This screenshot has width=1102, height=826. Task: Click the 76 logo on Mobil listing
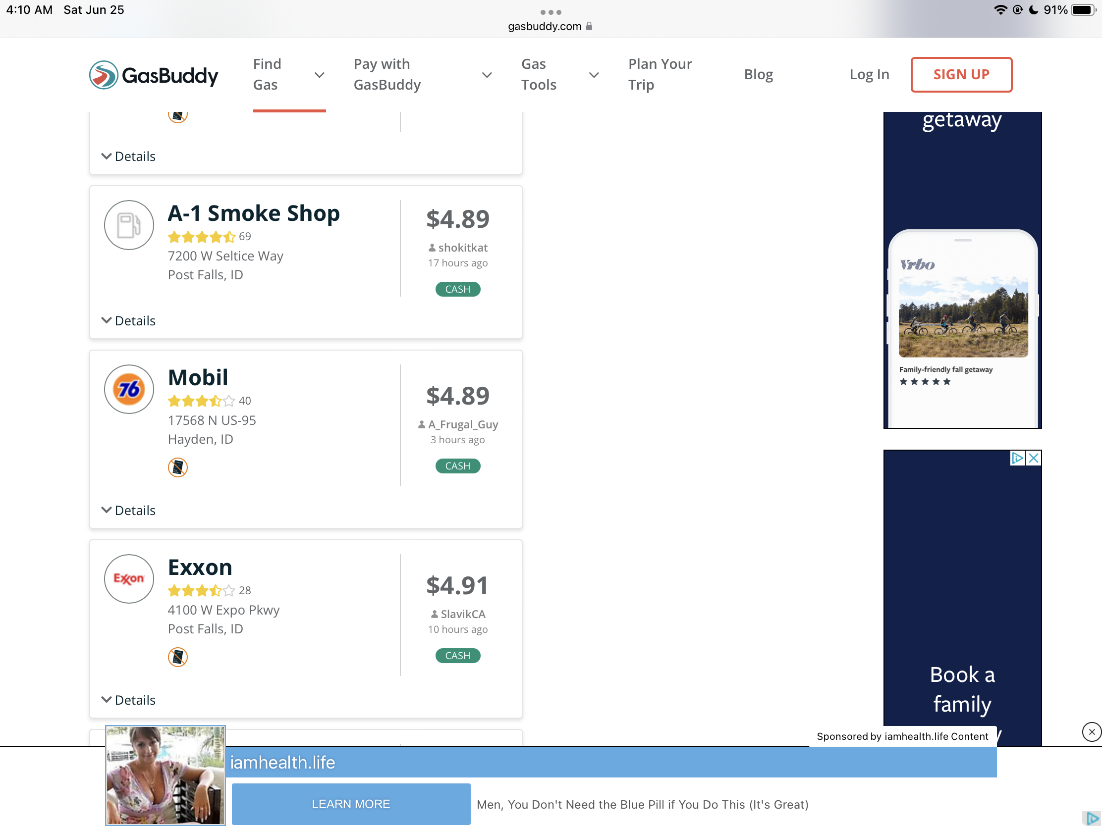tap(129, 389)
